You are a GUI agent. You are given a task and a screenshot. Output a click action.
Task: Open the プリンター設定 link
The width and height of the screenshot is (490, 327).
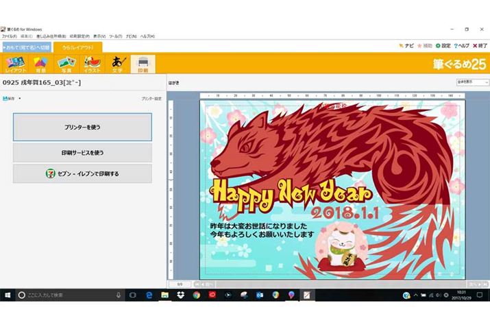coord(151,99)
